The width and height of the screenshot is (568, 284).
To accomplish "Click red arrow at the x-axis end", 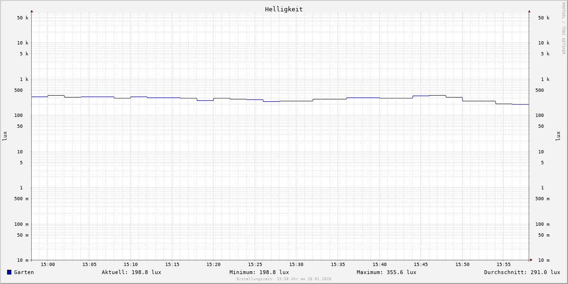I will point(531,260).
